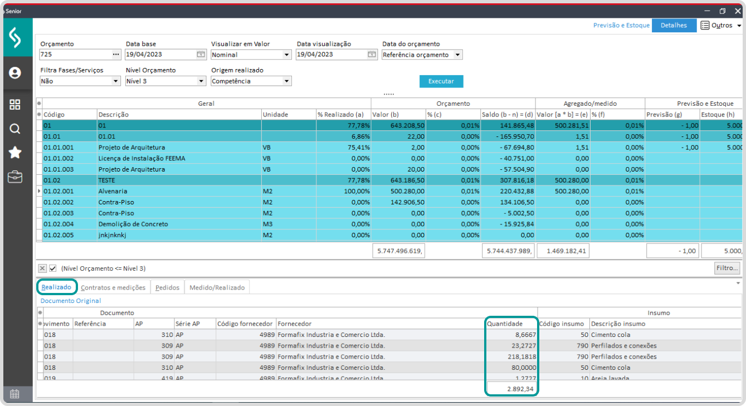Viewport: 746px width, 406px height.
Task: Uncheck the Nível Orçamento filter checkbox
Action: pos(53,268)
